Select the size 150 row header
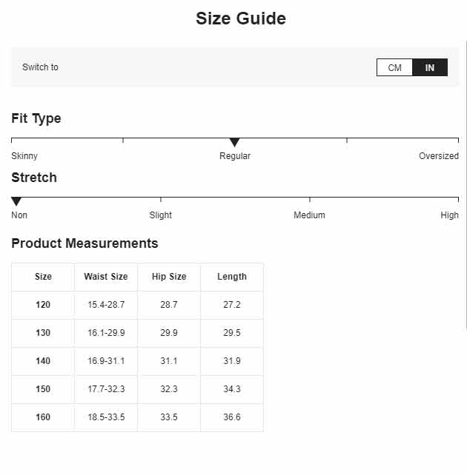Viewport: 467px width, 475px height. (x=43, y=389)
